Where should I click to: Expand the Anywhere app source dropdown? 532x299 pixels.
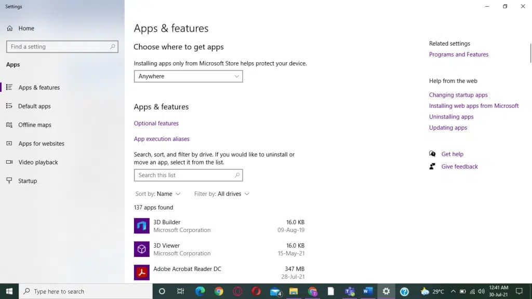(x=188, y=76)
